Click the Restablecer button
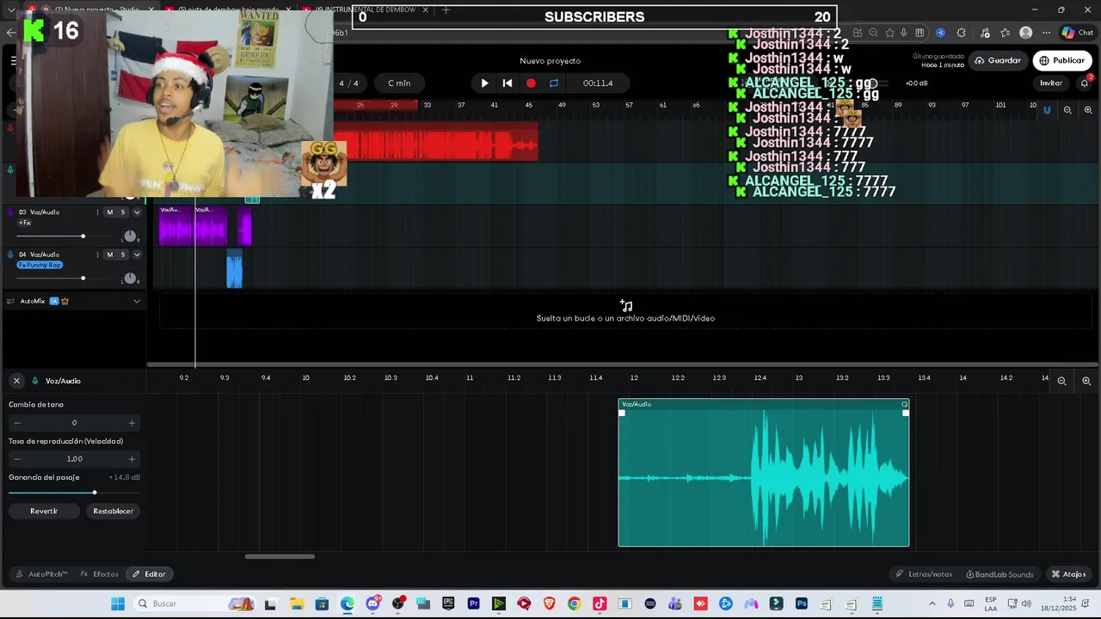Screen dimensions: 1101x619 [x=114, y=511]
